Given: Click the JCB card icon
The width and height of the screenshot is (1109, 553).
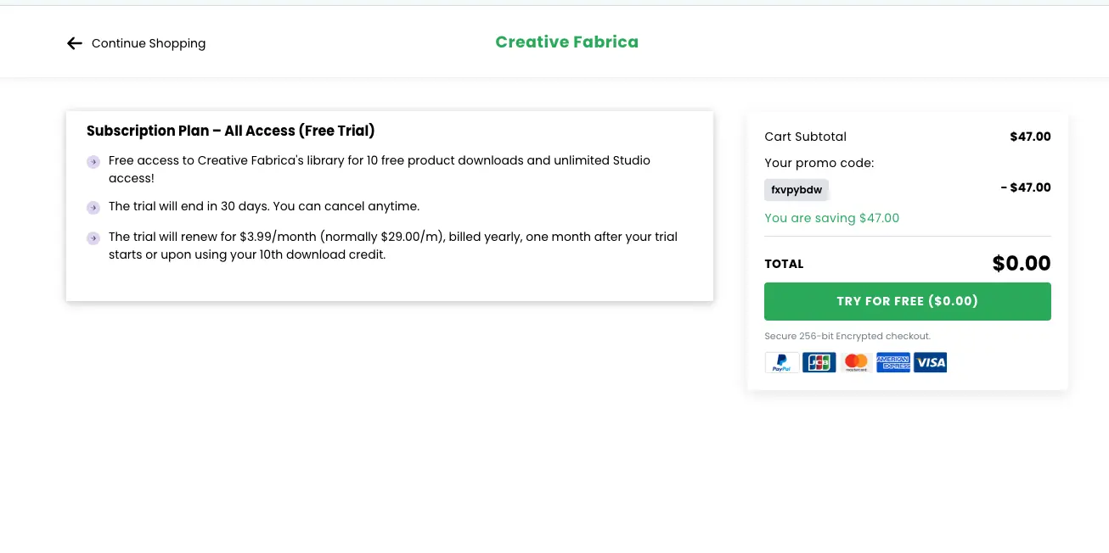Looking at the screenshot, I should [x=819, y=363].
